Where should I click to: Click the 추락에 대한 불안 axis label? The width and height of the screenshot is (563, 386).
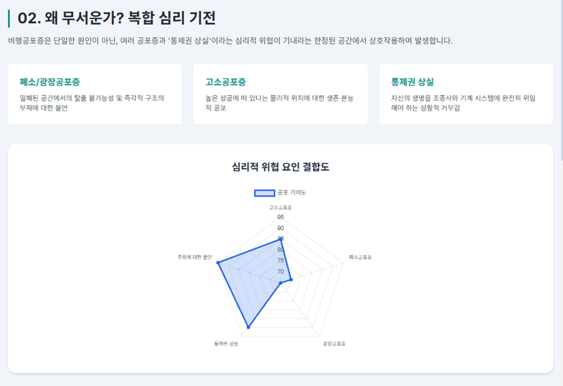(195, 257)
